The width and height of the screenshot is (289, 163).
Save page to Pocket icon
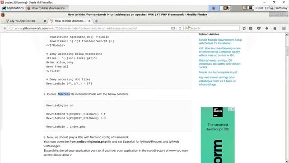point(259,28)
